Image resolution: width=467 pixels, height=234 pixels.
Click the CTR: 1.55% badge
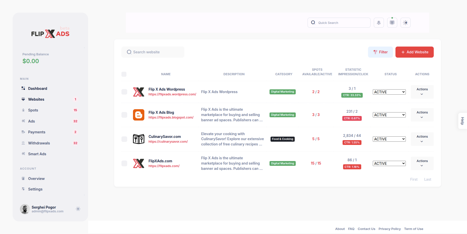(x=352, y=142)
